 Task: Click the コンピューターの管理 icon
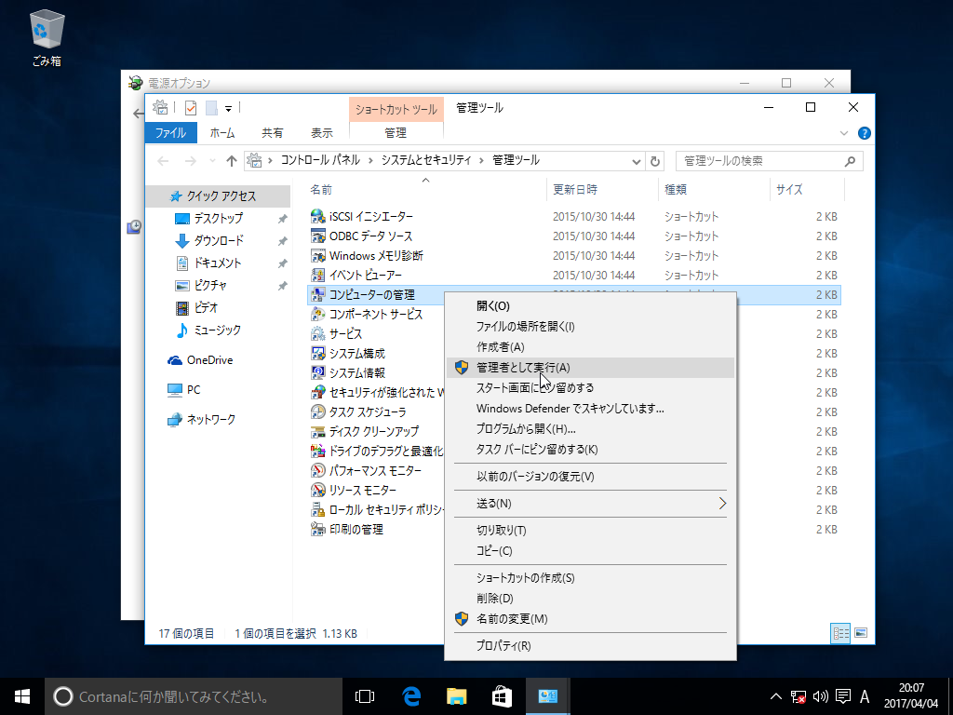(317, 295)
